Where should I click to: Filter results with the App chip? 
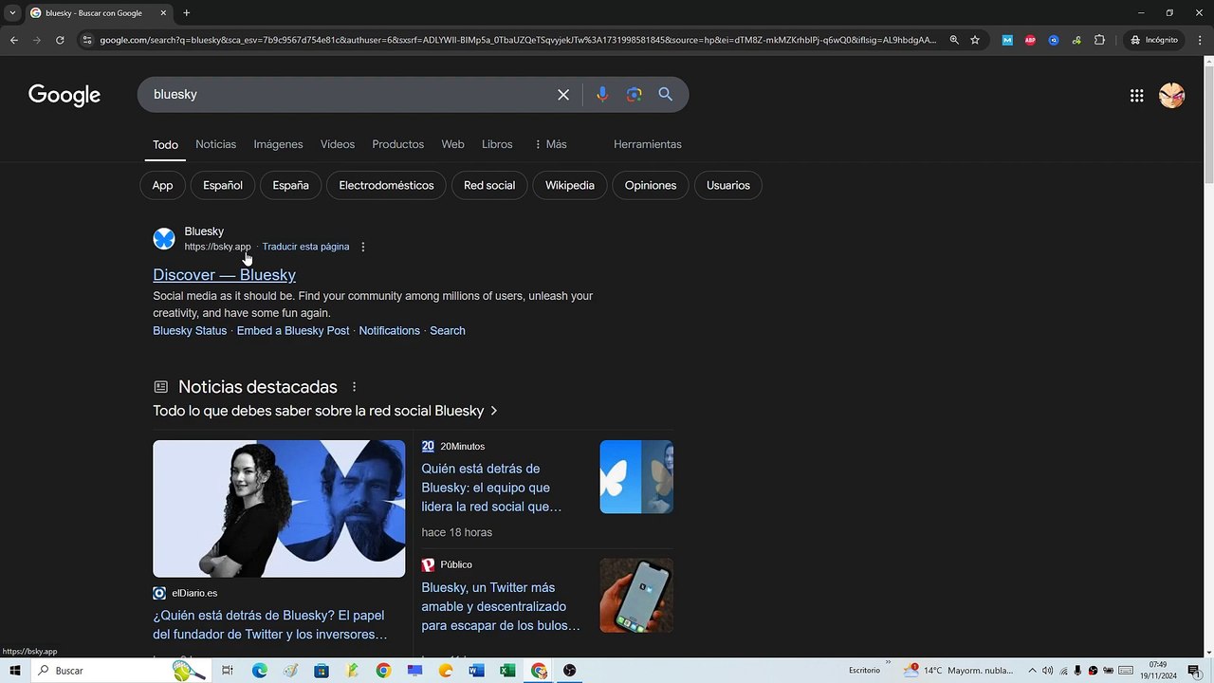click(x=162, y=185)
